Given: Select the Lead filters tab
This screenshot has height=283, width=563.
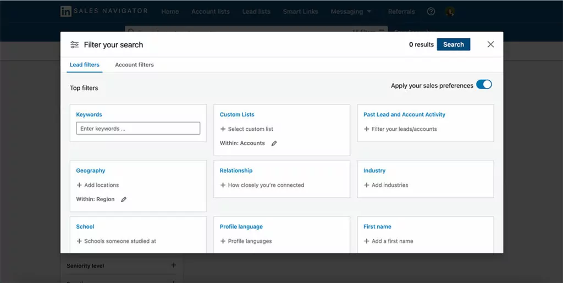Looking at the screenshot, I should tap(85, 65).
